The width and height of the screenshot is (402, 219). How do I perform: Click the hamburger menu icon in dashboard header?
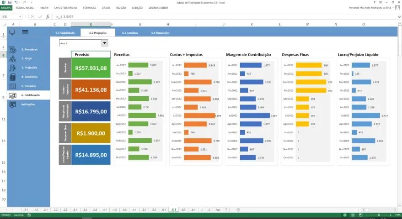(25, 32)
